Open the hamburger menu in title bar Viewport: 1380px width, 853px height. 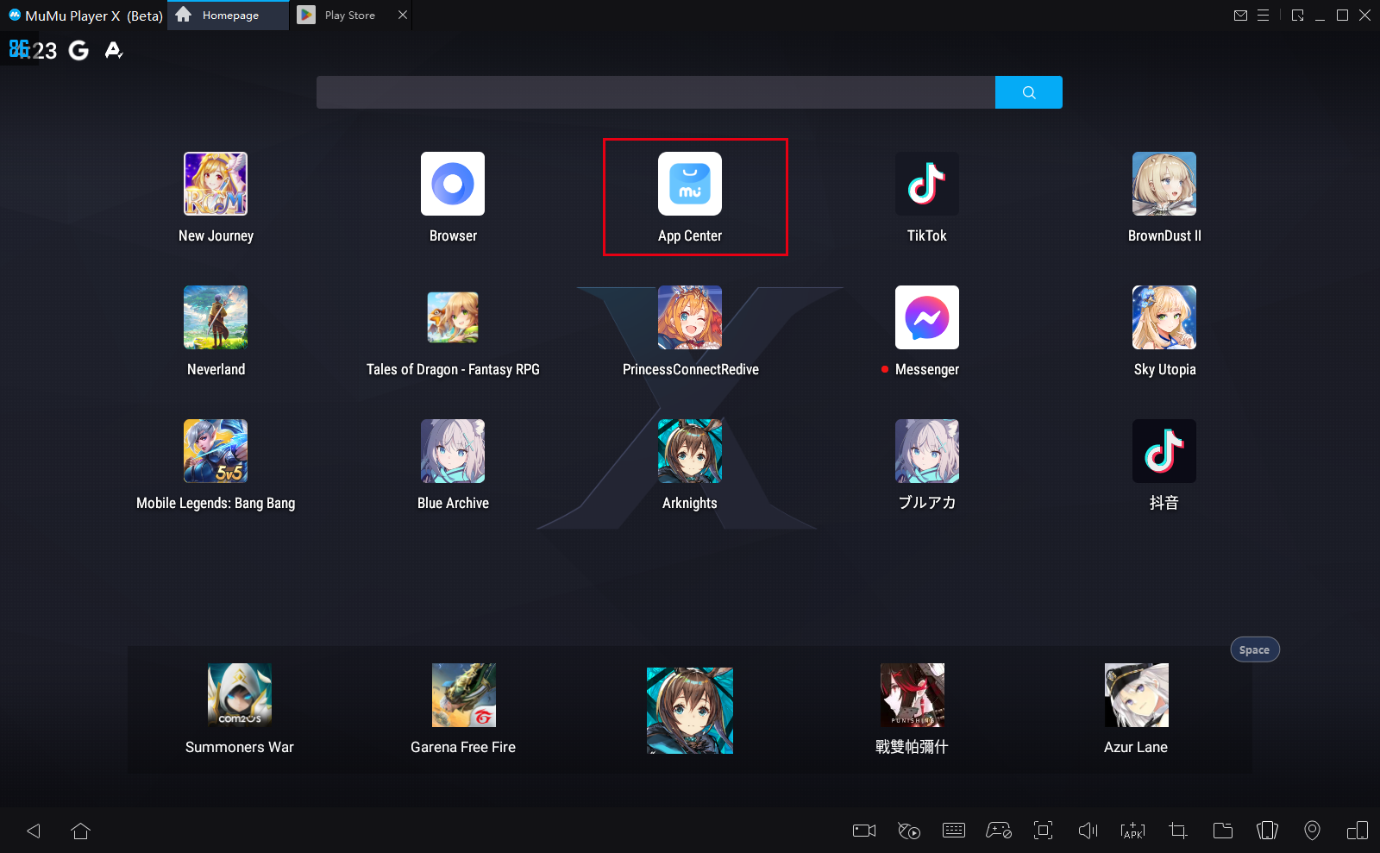click(1264, 16)
